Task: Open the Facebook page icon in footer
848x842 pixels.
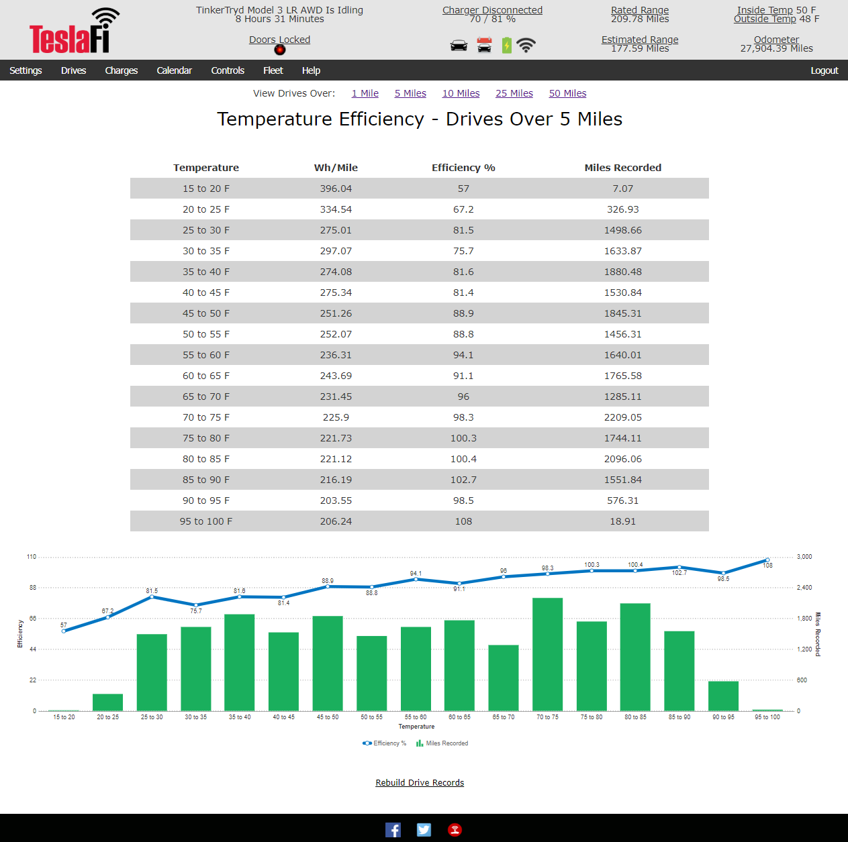Action: coord(393,830)
